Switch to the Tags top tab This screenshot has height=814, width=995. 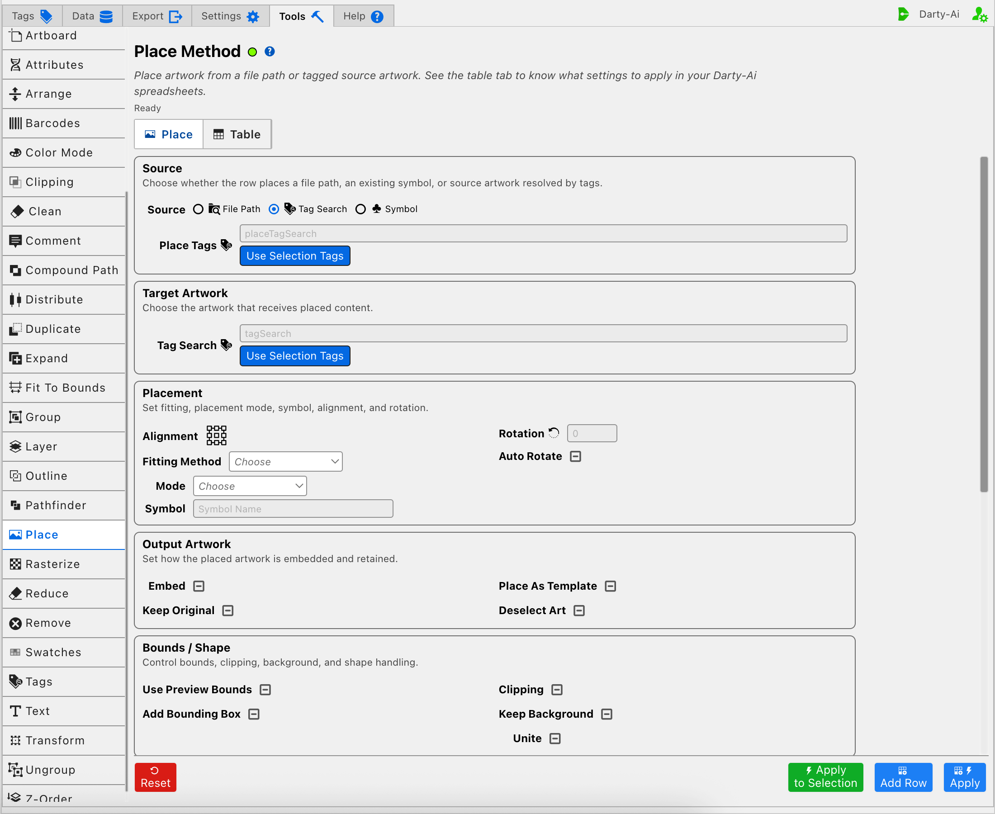(x=32, y=16)
